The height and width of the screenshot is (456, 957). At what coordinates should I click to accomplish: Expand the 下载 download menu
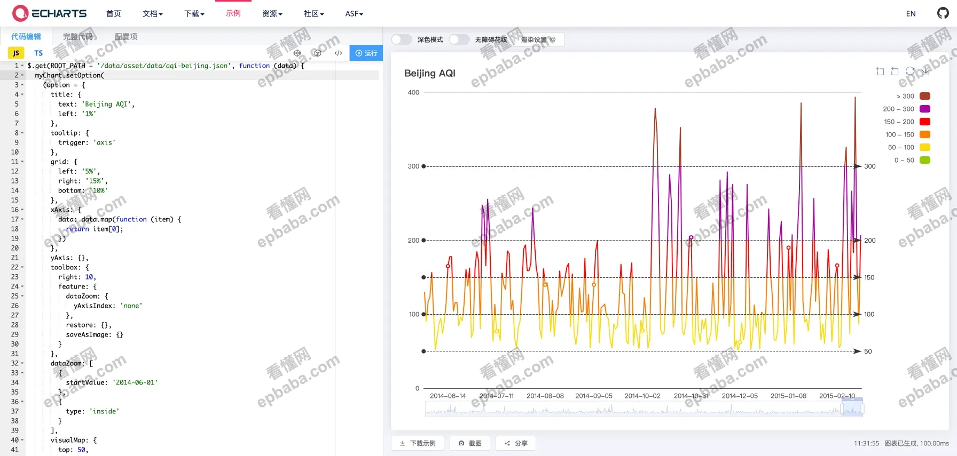coord(194,13)
